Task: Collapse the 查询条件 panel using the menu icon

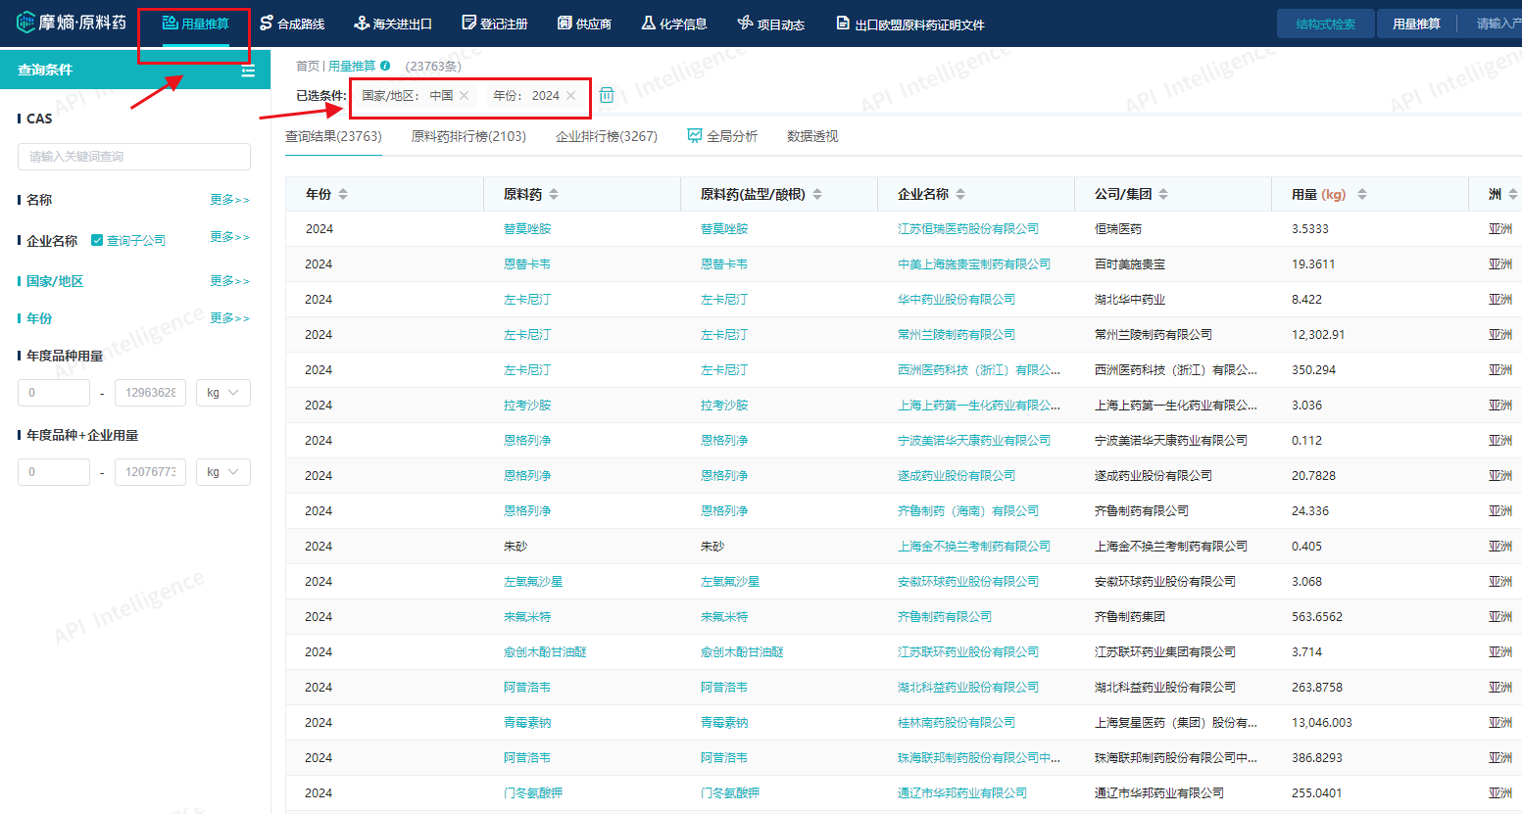Action: 248,71
